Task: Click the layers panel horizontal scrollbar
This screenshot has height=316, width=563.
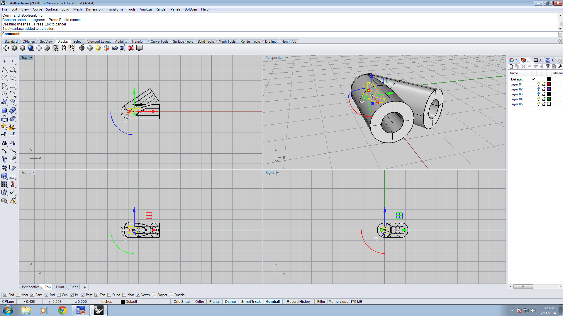Action: point(523,287)
